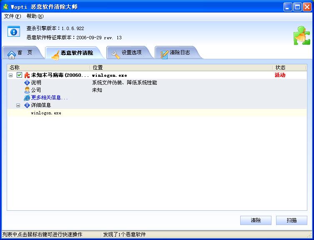Open the 帮助(H) menu
This screenshot has height=240, width=314.
click(35, 16)
